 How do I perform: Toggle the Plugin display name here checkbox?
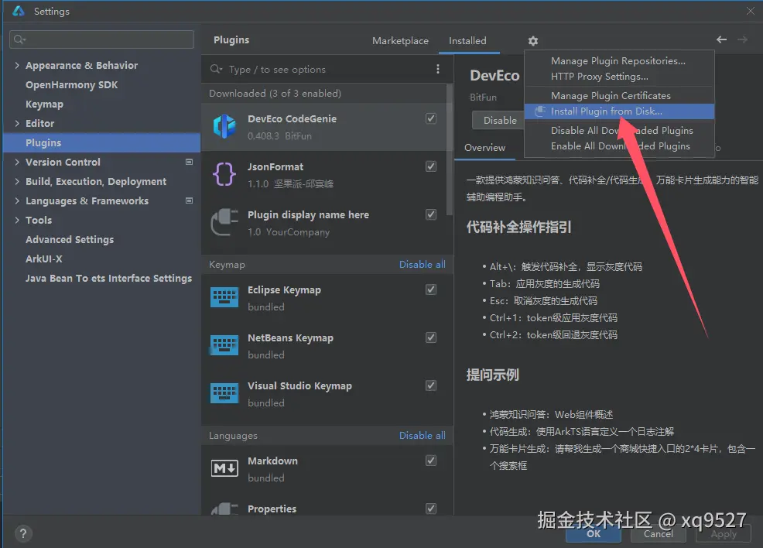coord(431,214)
